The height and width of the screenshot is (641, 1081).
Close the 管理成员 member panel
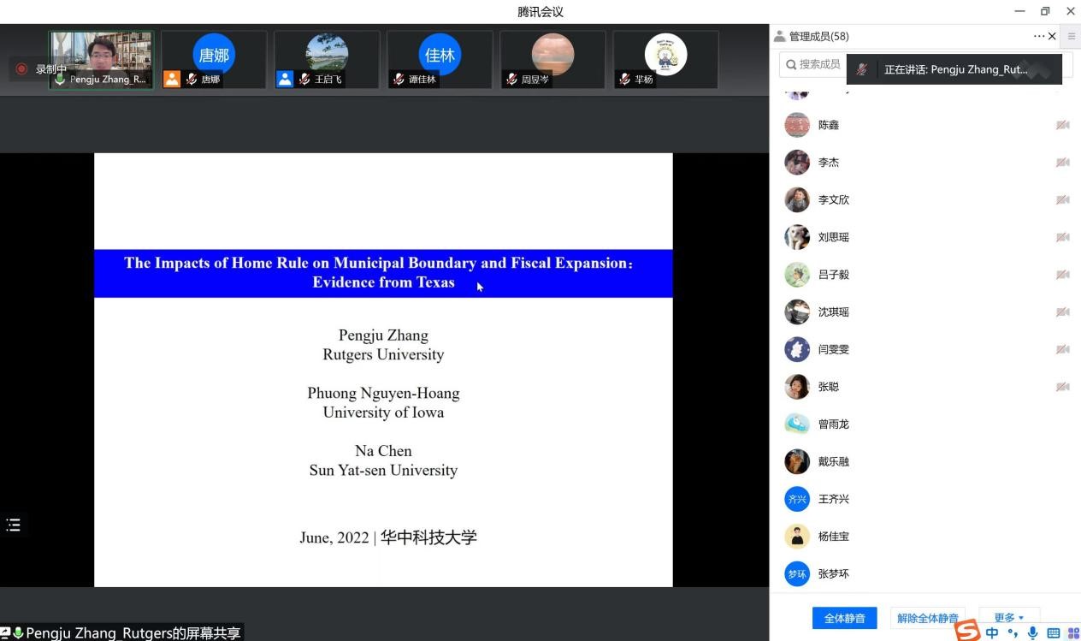tap(1052, 36)
